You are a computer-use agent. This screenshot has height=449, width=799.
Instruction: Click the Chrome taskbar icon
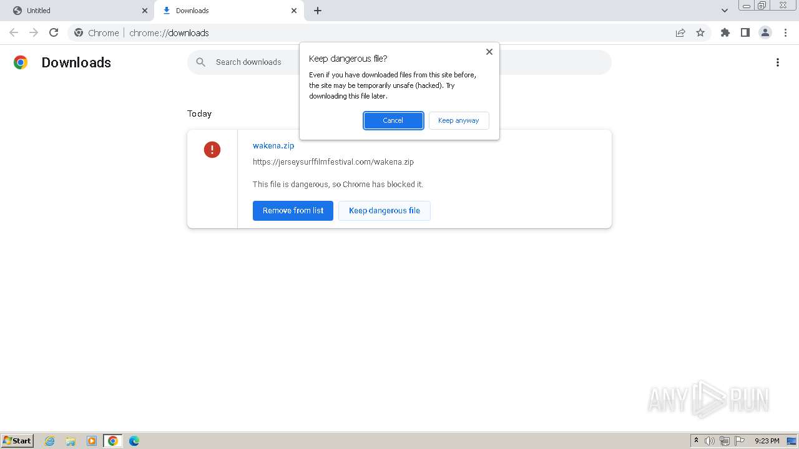[113, 441]
